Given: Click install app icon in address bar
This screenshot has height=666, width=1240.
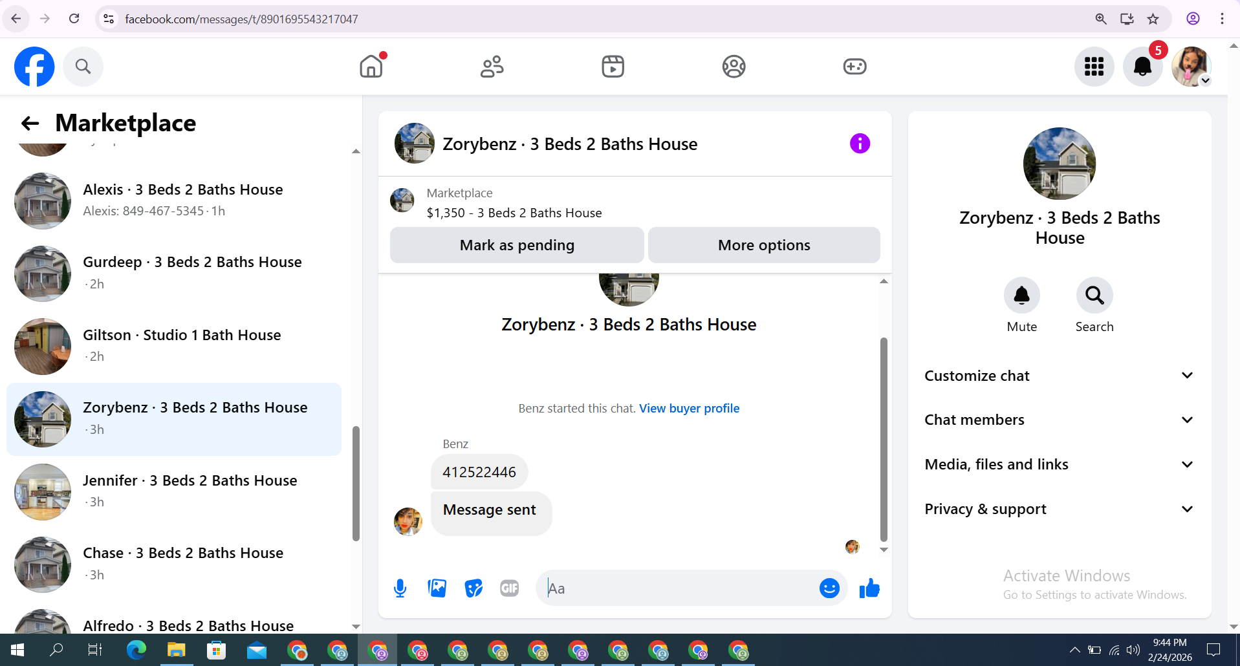Looking at the screenshot, I should (1127, 19).
